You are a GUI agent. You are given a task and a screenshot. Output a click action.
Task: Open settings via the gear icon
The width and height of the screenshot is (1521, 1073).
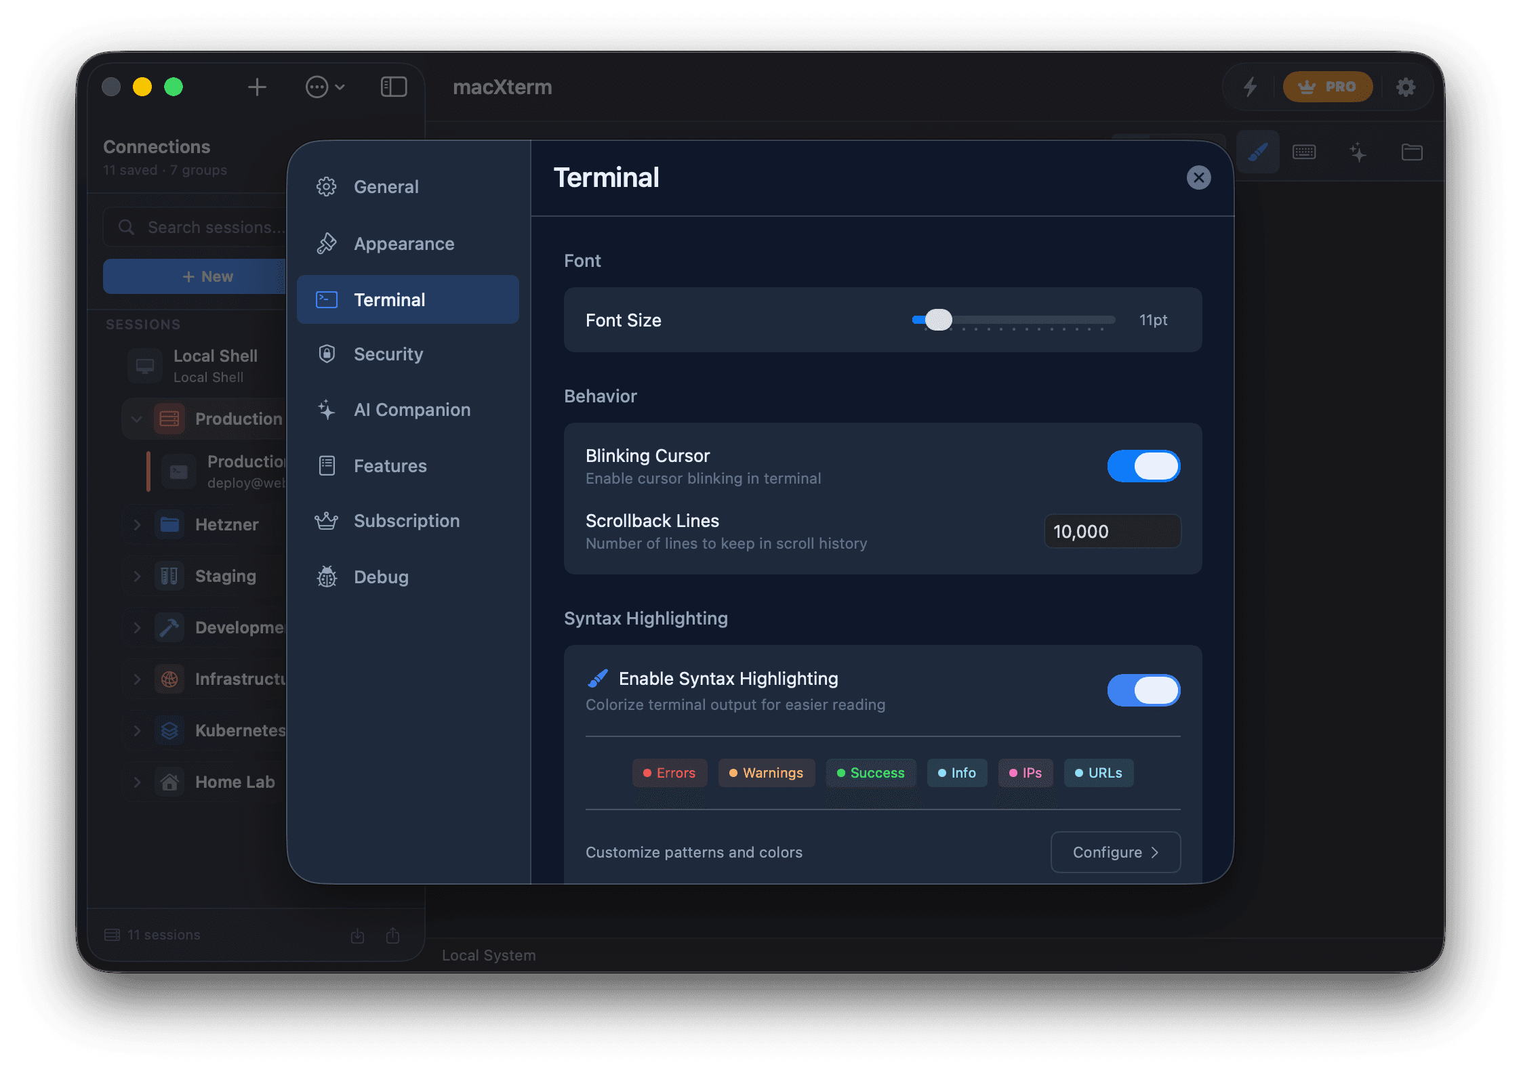[1406, 87]
